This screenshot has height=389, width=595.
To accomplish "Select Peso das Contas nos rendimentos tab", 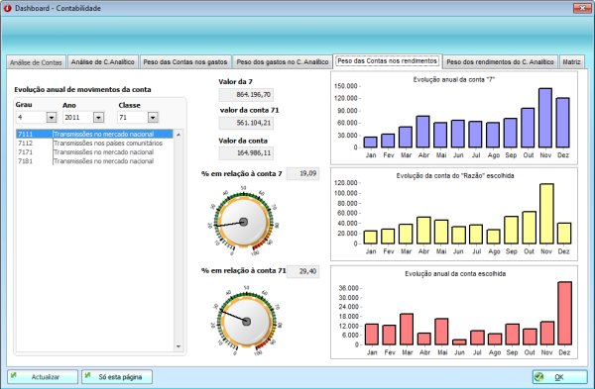I will pyautogui.click(x=388, y=61).
